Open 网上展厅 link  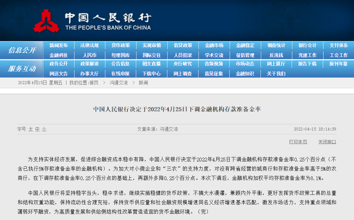pyautogui.click(x=276, y=64)
